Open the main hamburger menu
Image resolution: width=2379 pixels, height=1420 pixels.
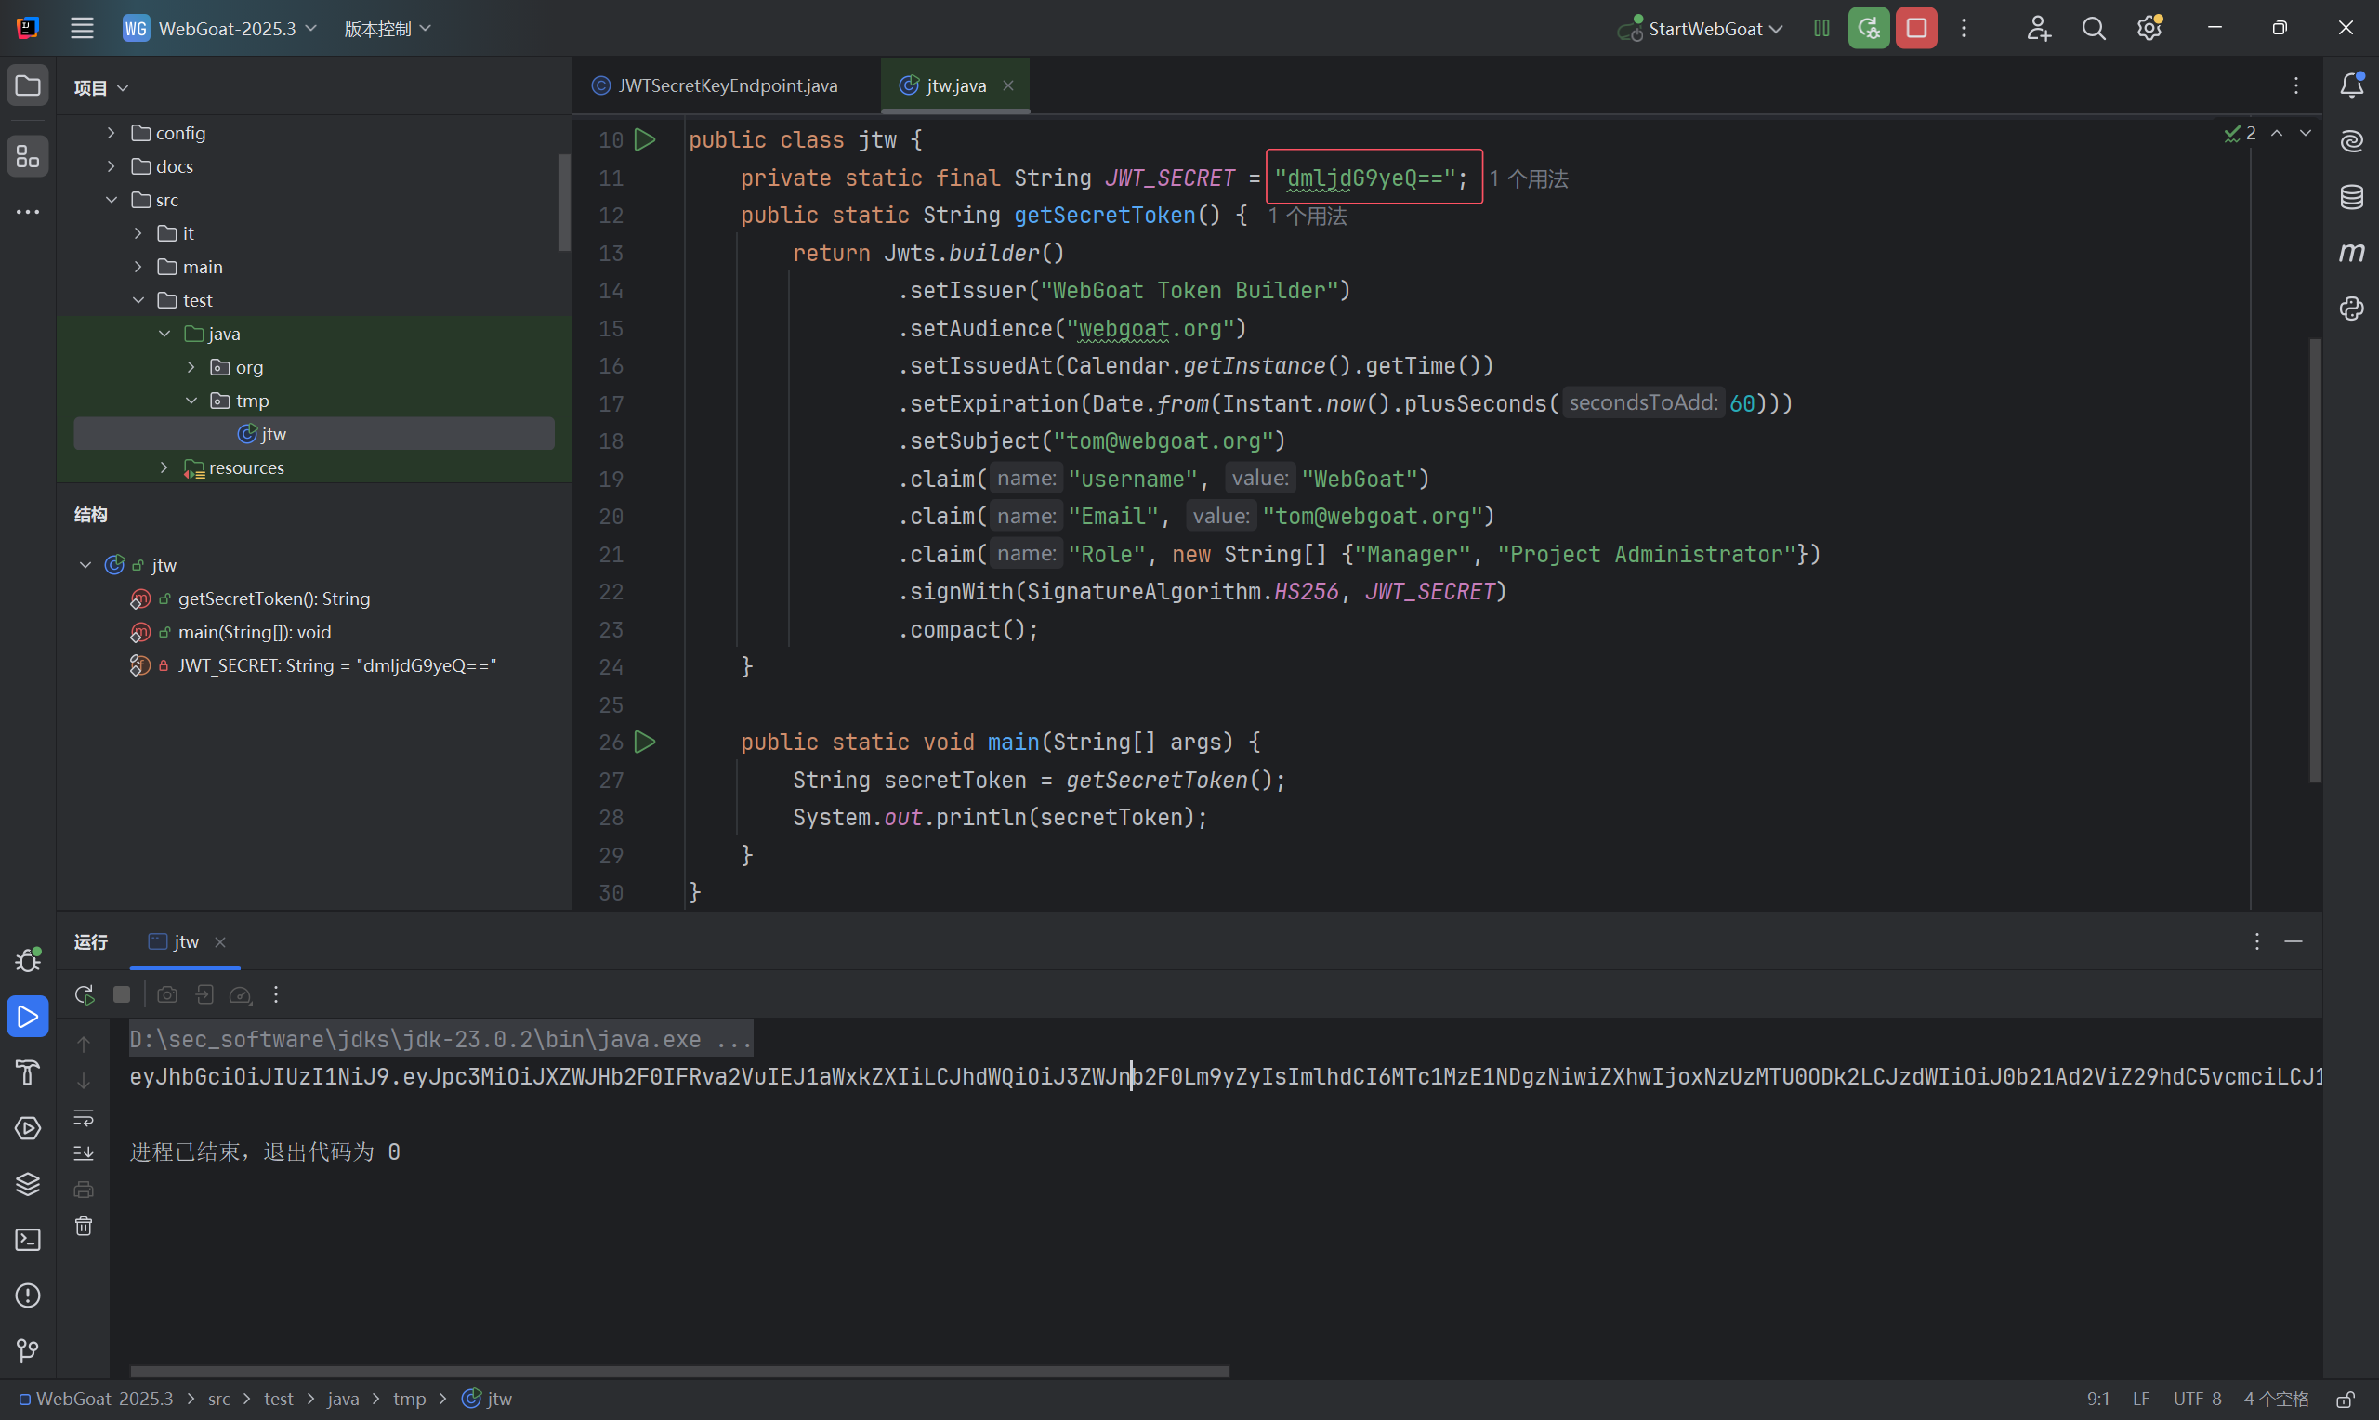83,28
